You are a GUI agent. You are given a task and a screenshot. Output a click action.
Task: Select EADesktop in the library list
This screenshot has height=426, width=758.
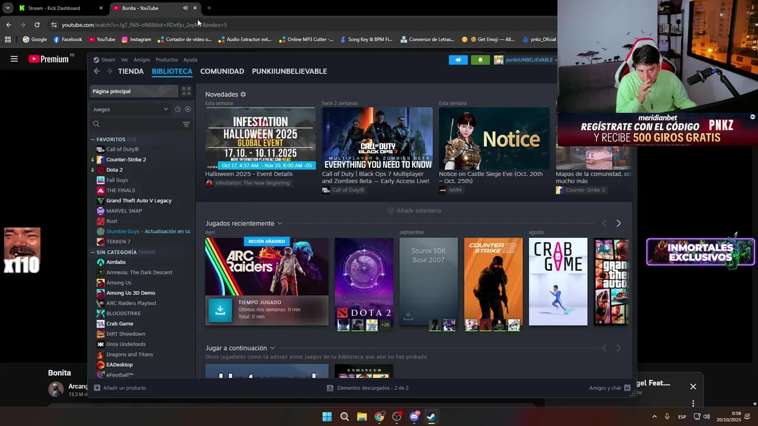[119, 364]
